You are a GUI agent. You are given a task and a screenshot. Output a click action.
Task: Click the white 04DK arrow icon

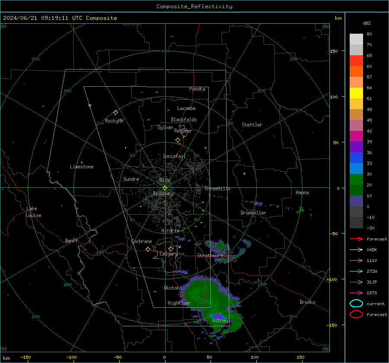356,249
